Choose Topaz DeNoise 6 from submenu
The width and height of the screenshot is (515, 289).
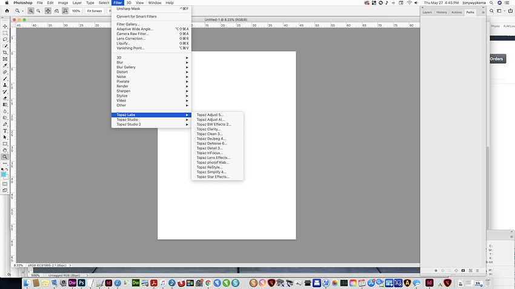[x=212, y=143]
